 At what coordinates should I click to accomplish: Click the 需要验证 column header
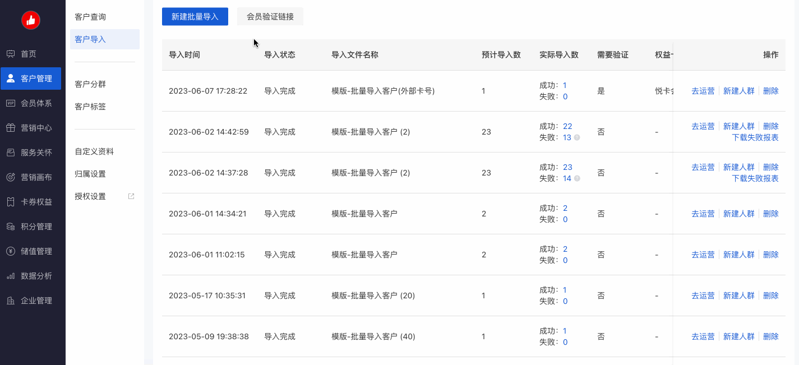[x=613, y=55]
